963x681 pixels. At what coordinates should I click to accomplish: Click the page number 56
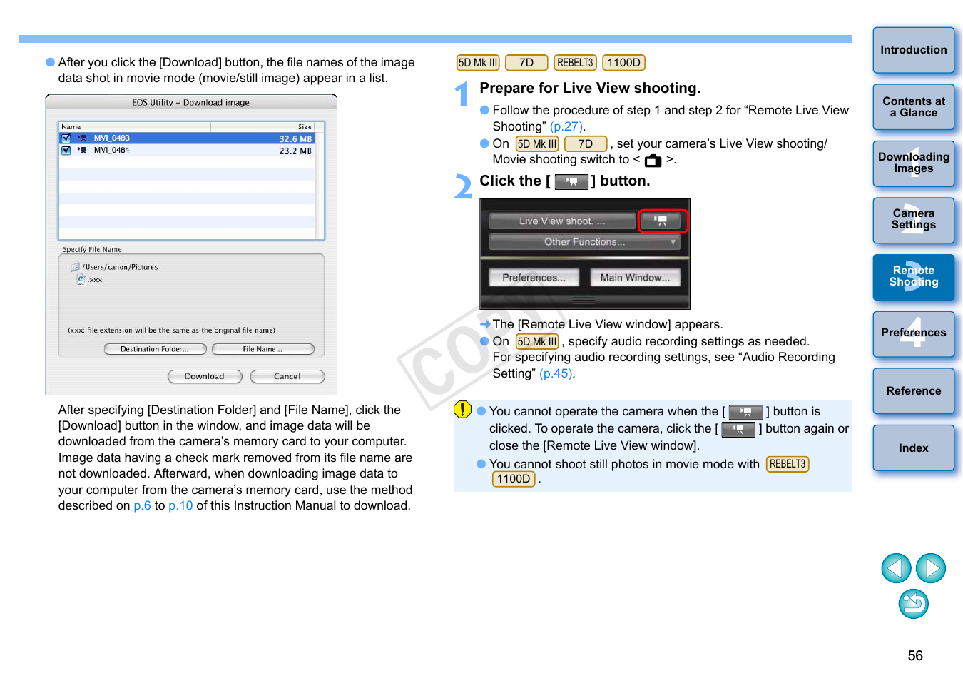[x=915, y=655]
